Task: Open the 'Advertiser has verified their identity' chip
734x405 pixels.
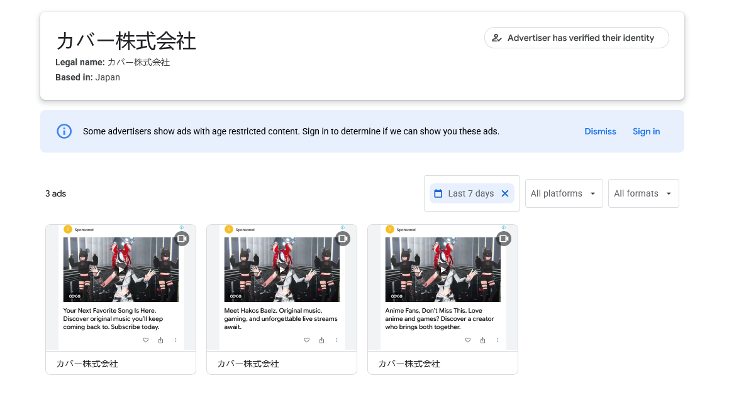Action: pos(576,38)
